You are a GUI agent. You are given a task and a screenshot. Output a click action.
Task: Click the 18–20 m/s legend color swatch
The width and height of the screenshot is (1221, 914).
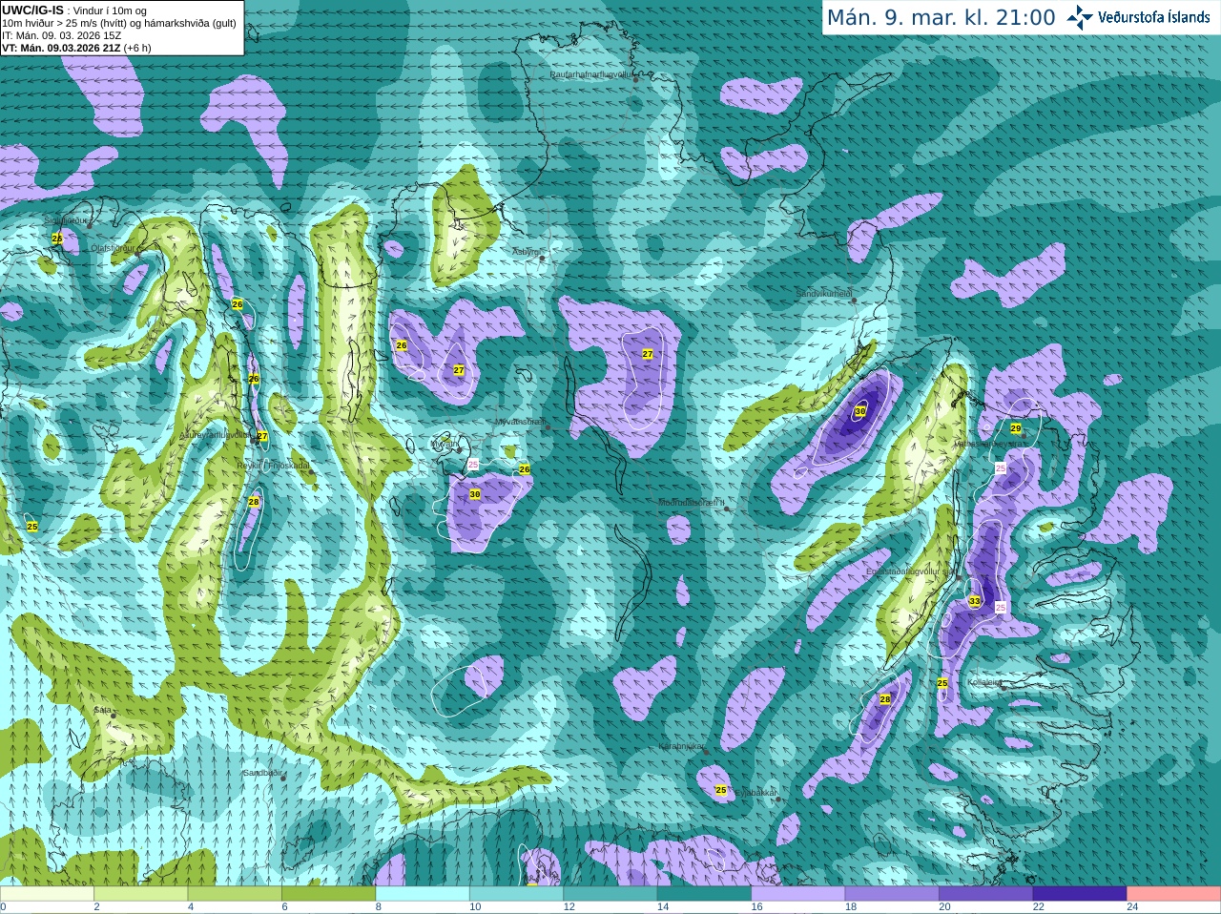click(x=892, y=893)
